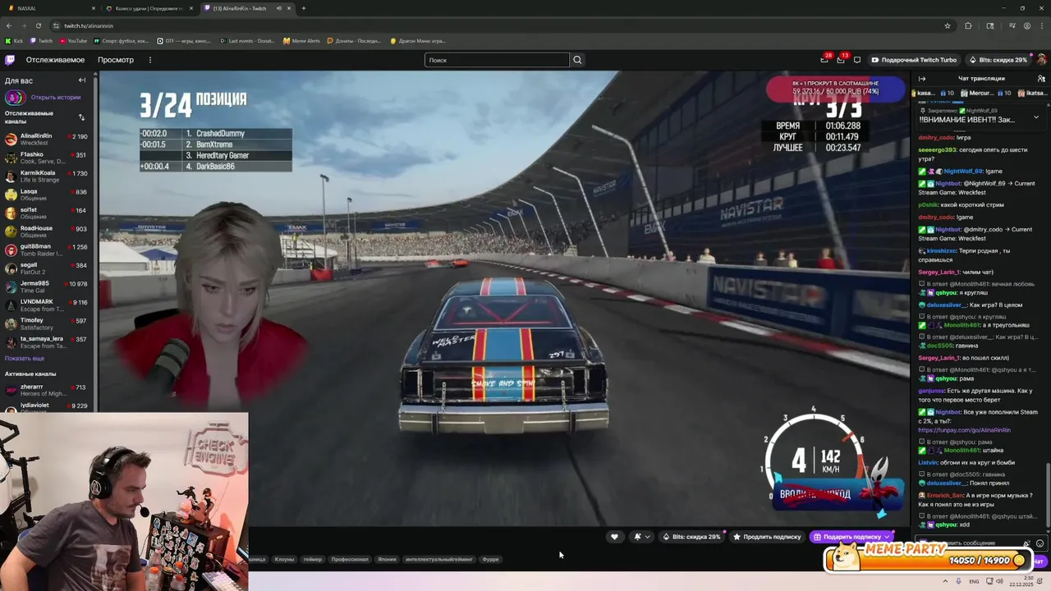Show hidden system tray icons
The image size is (1051, 591).
(x=944, y=581)
